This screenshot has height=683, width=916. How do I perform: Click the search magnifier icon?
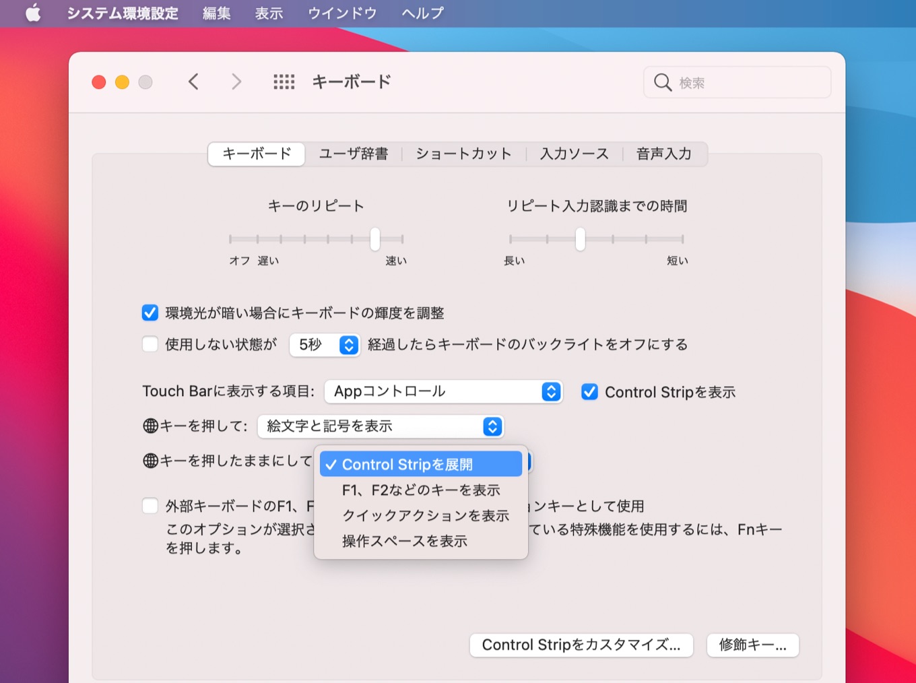[663, 82]
